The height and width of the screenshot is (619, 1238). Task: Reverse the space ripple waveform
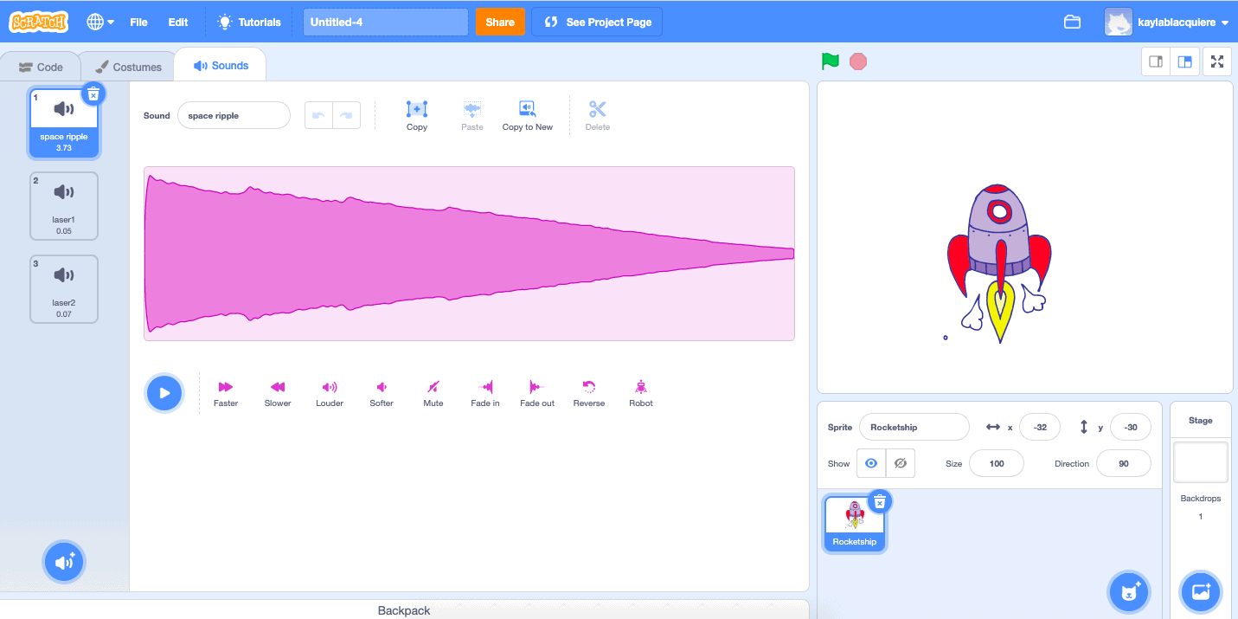coord(588,391)
